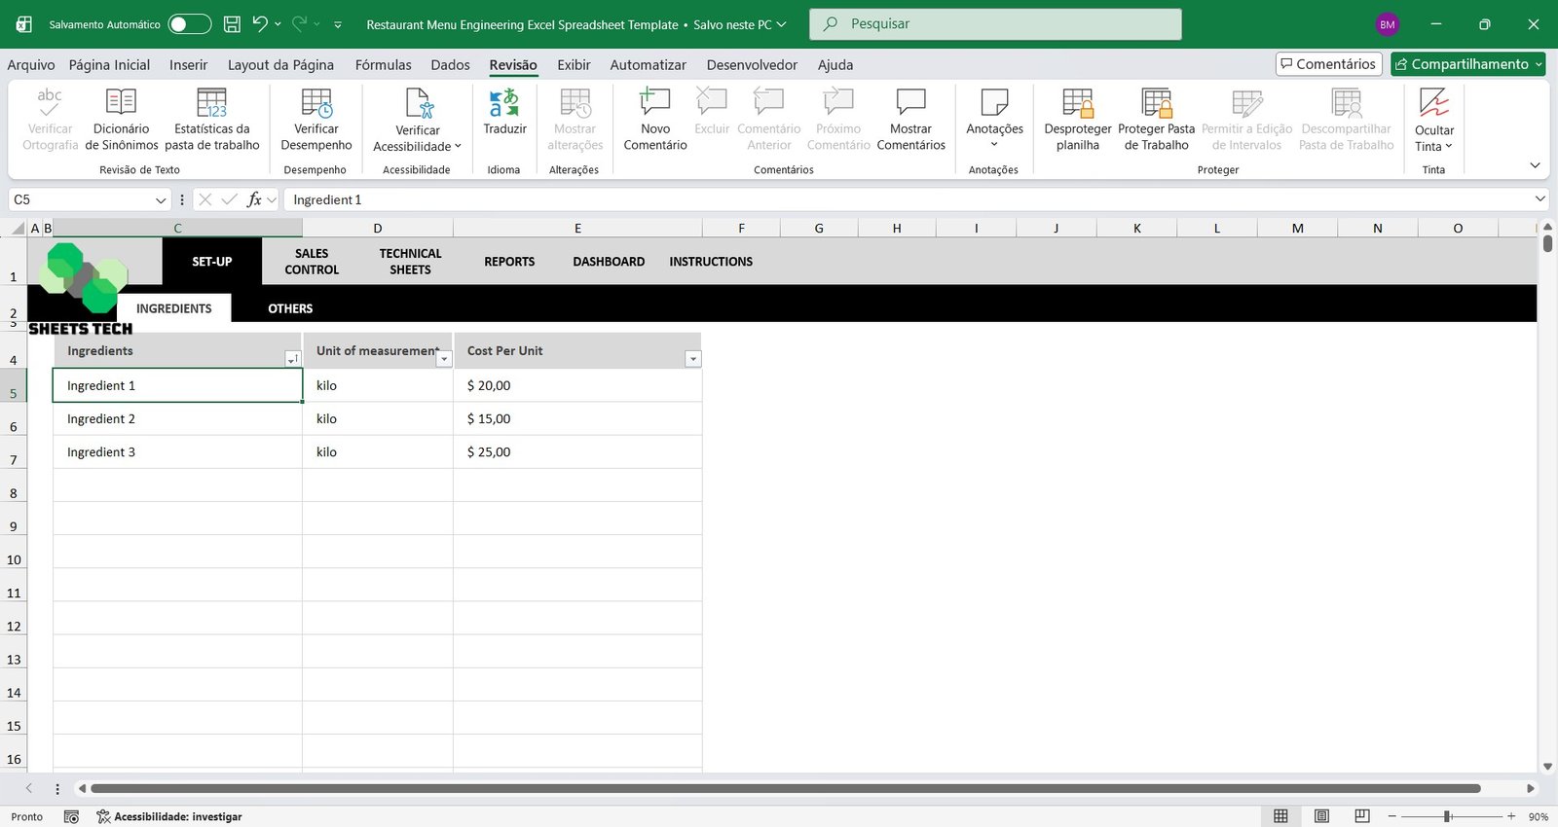Viewport: 1558px width, 827px height.
Task: Open the Cost Per Unit filter dropdown
Action: click(692, 359)
